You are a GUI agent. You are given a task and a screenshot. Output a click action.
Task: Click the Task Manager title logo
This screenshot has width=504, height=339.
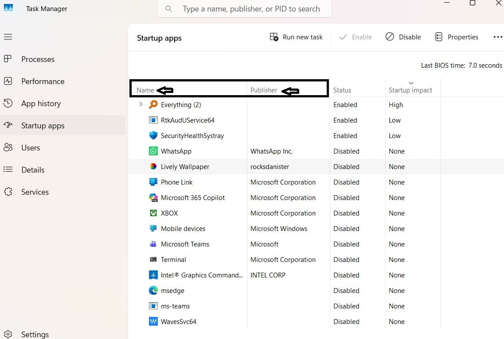pyautogui.click(x=8, y=8)
